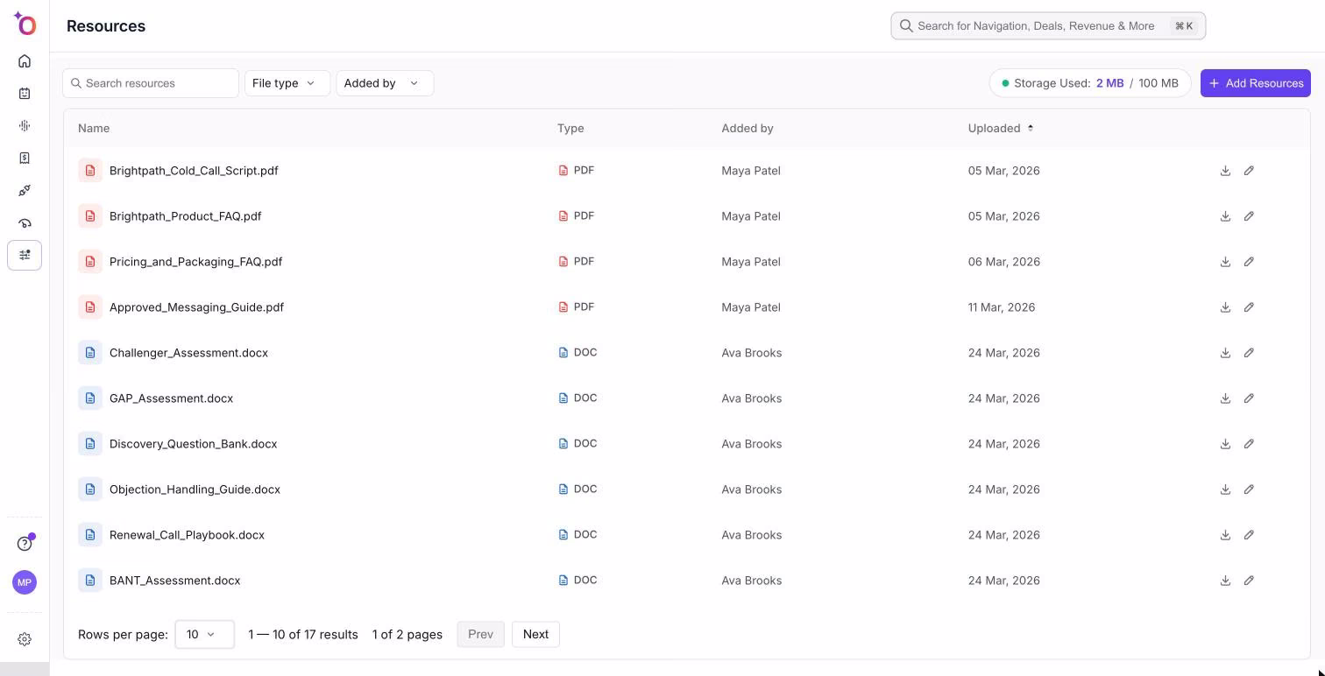The width and height of the screenshot is (1325, 676).
Task: Open the help question mark icon
Action: [x=25, y=544]
